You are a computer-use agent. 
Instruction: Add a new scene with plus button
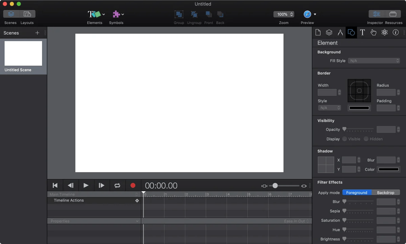(37, 33)
